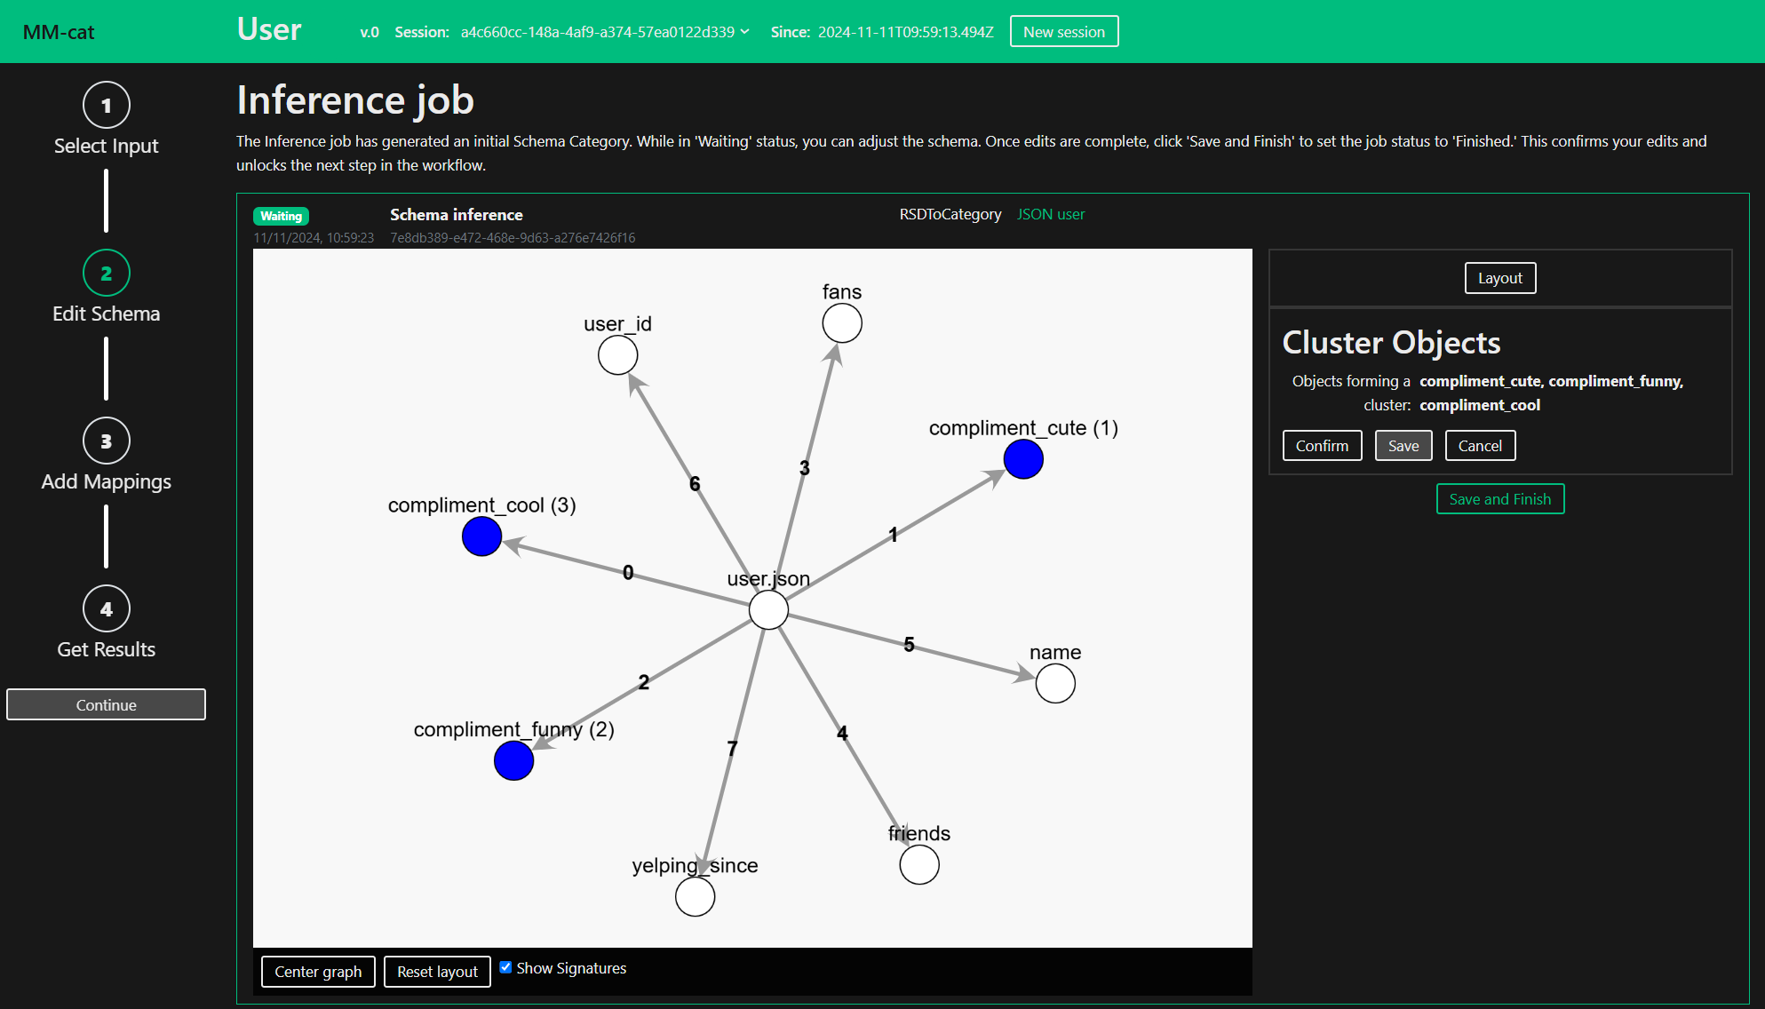Select the user.json root node
Screen dimensions: 1765x1009
768,610
